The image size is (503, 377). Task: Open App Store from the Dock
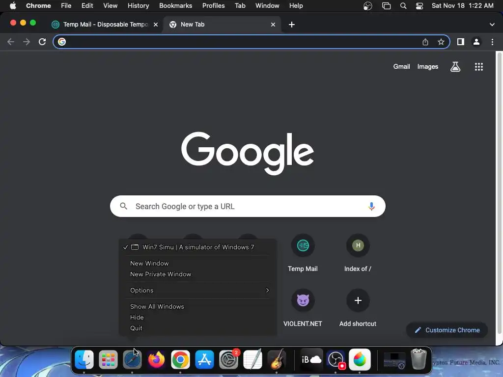coord(204,359)
